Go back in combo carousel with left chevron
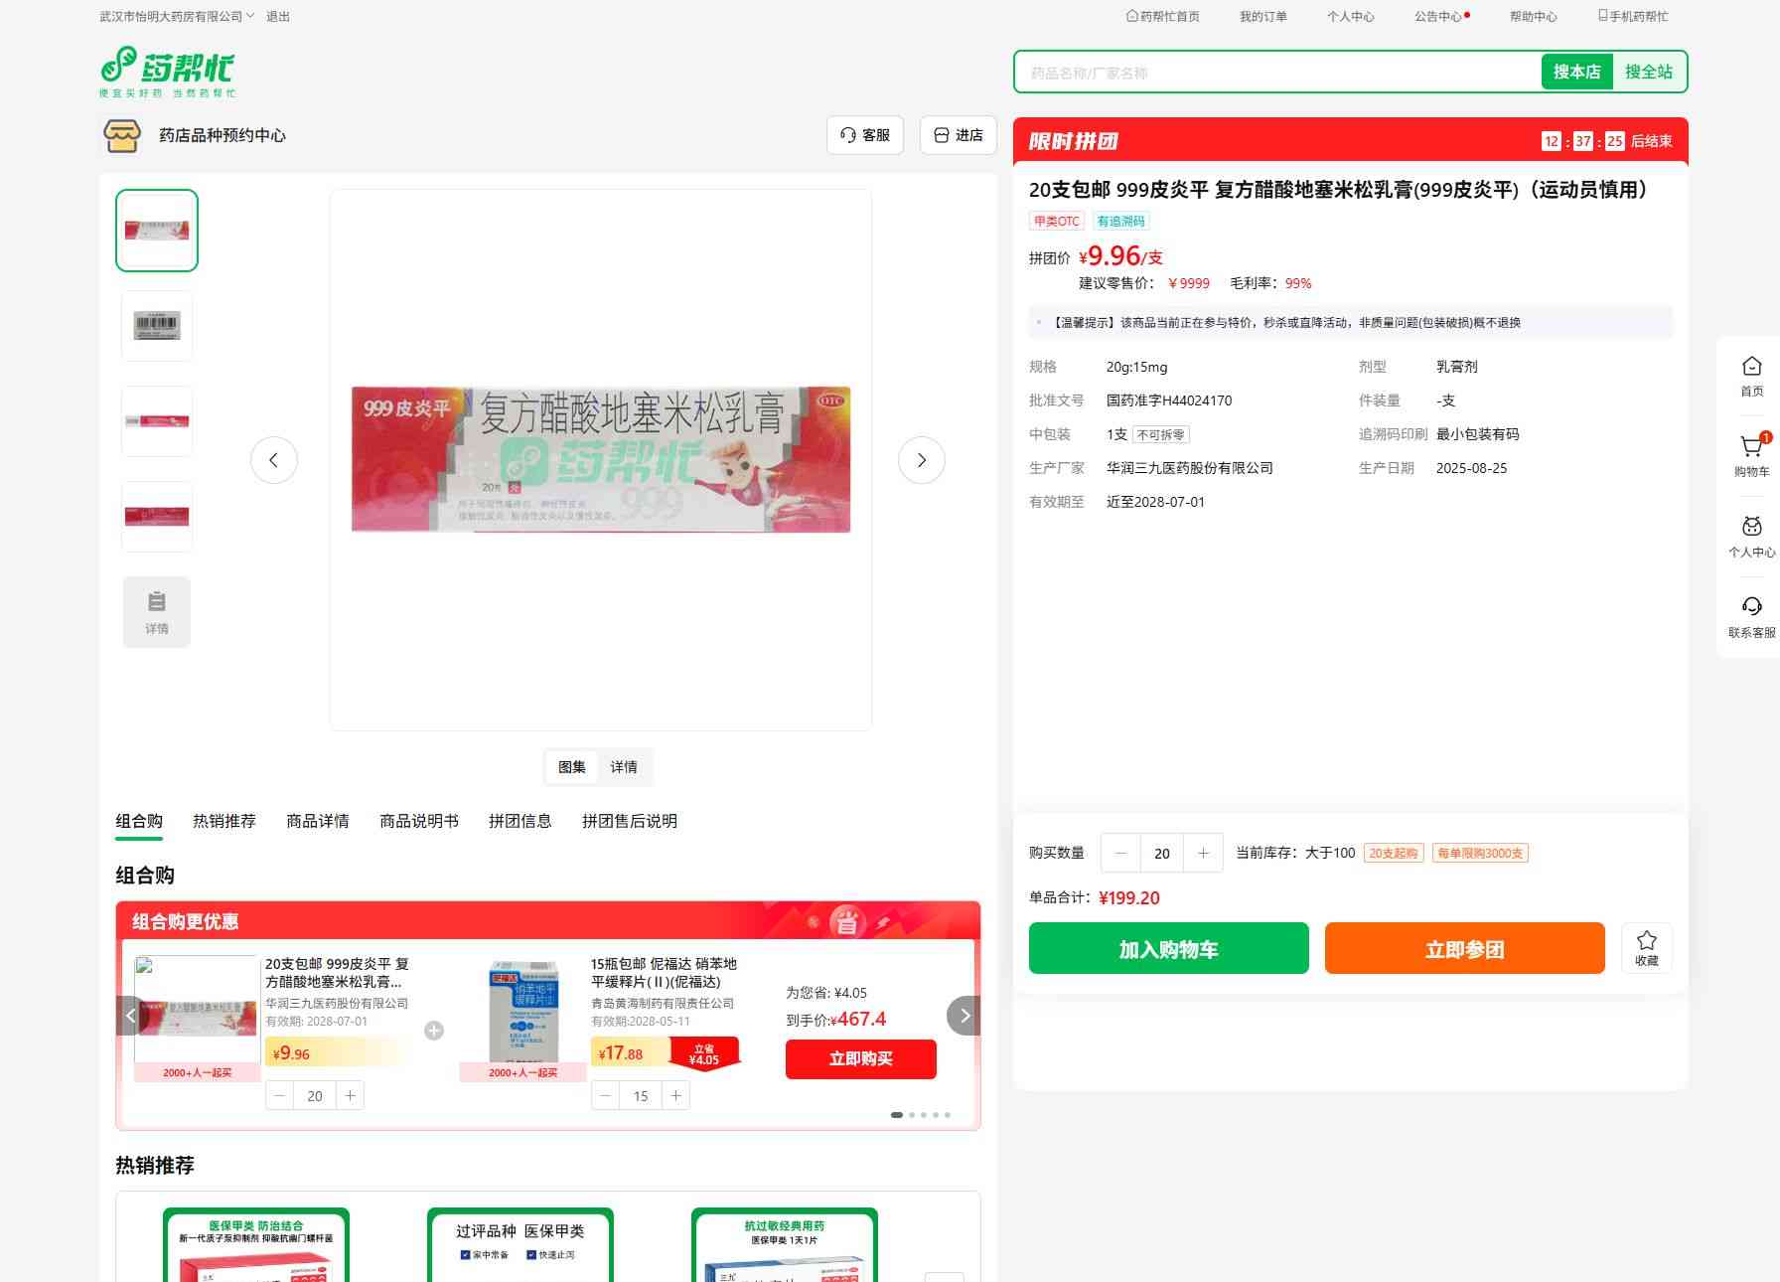1780x1282 pixels. 131,1016
